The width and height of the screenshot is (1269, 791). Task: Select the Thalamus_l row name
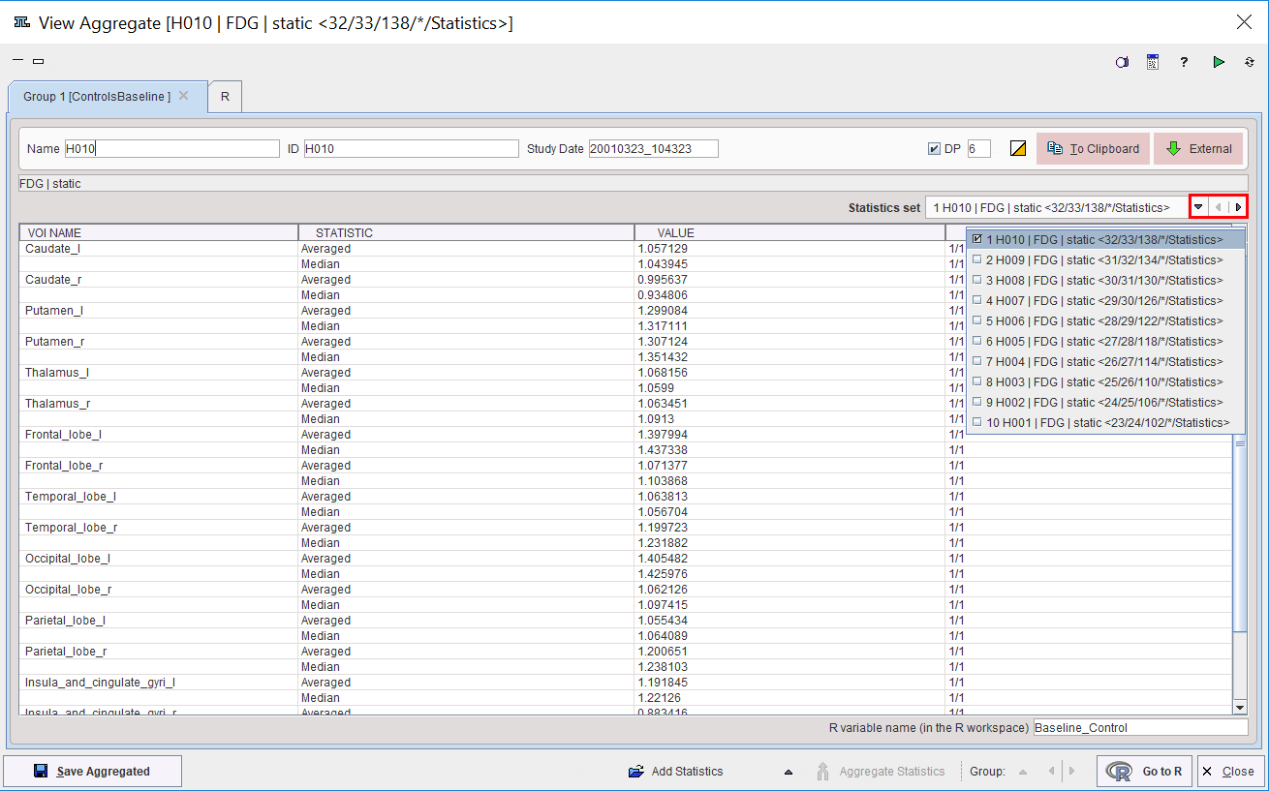tap(159, 373)
